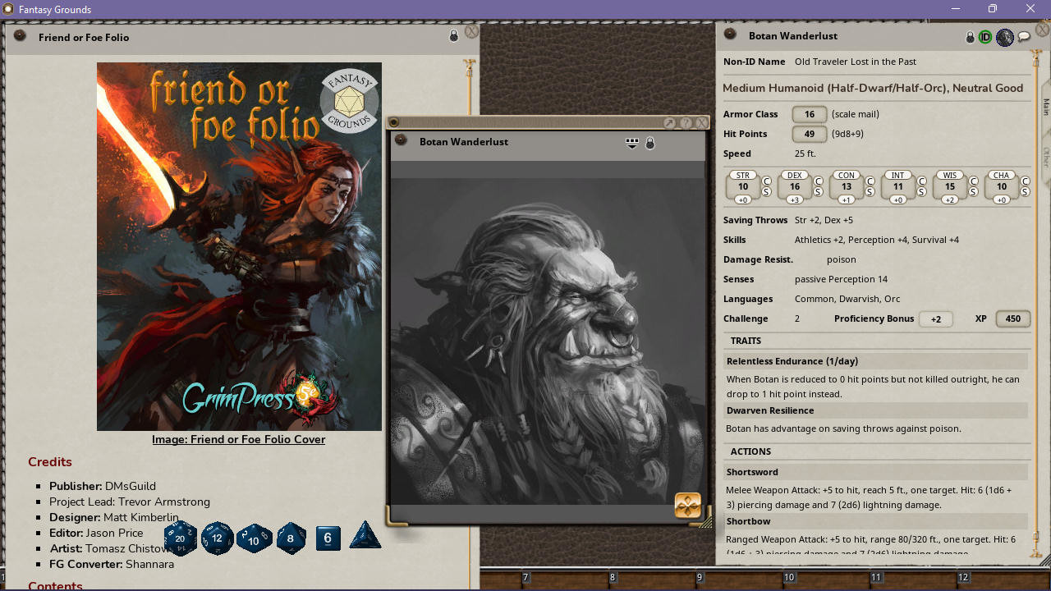Click the +2 Proficiency Bonus button
The image size is (1051, 591).
click(936, 318)
